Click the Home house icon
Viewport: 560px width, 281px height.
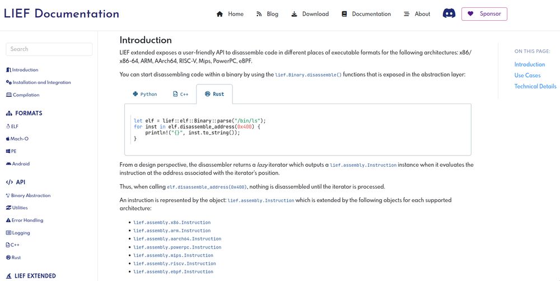[220, 14]
